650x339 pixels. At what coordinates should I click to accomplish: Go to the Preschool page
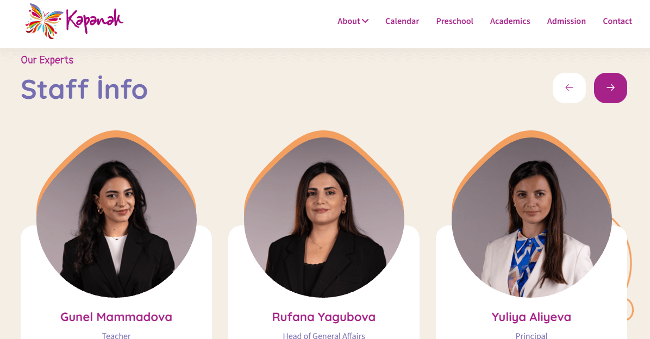pyautogui.click(x=454, y=21)
